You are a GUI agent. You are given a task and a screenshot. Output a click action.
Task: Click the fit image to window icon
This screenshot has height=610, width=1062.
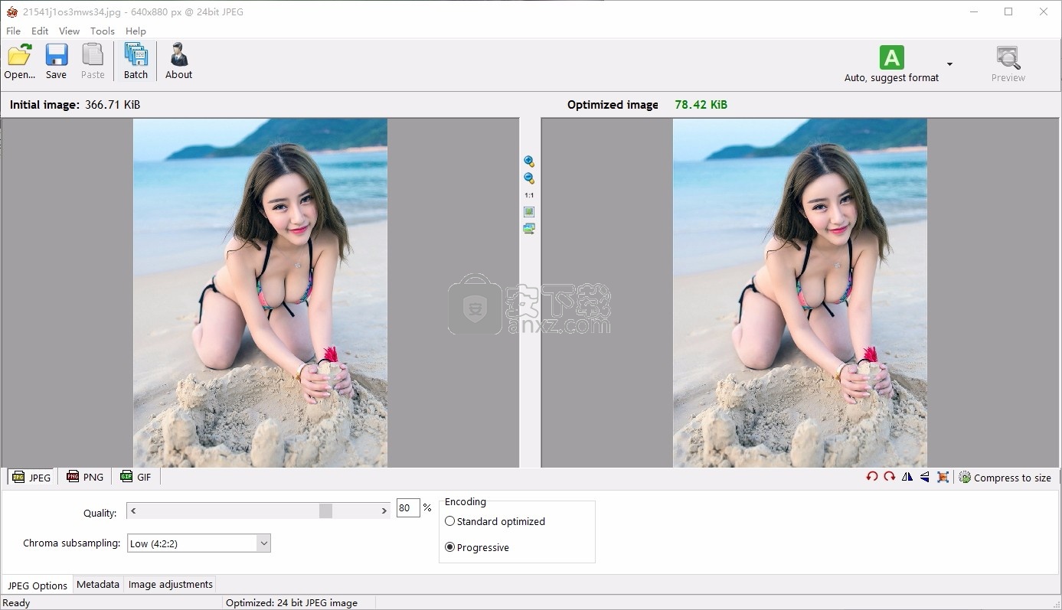(529, 212)
